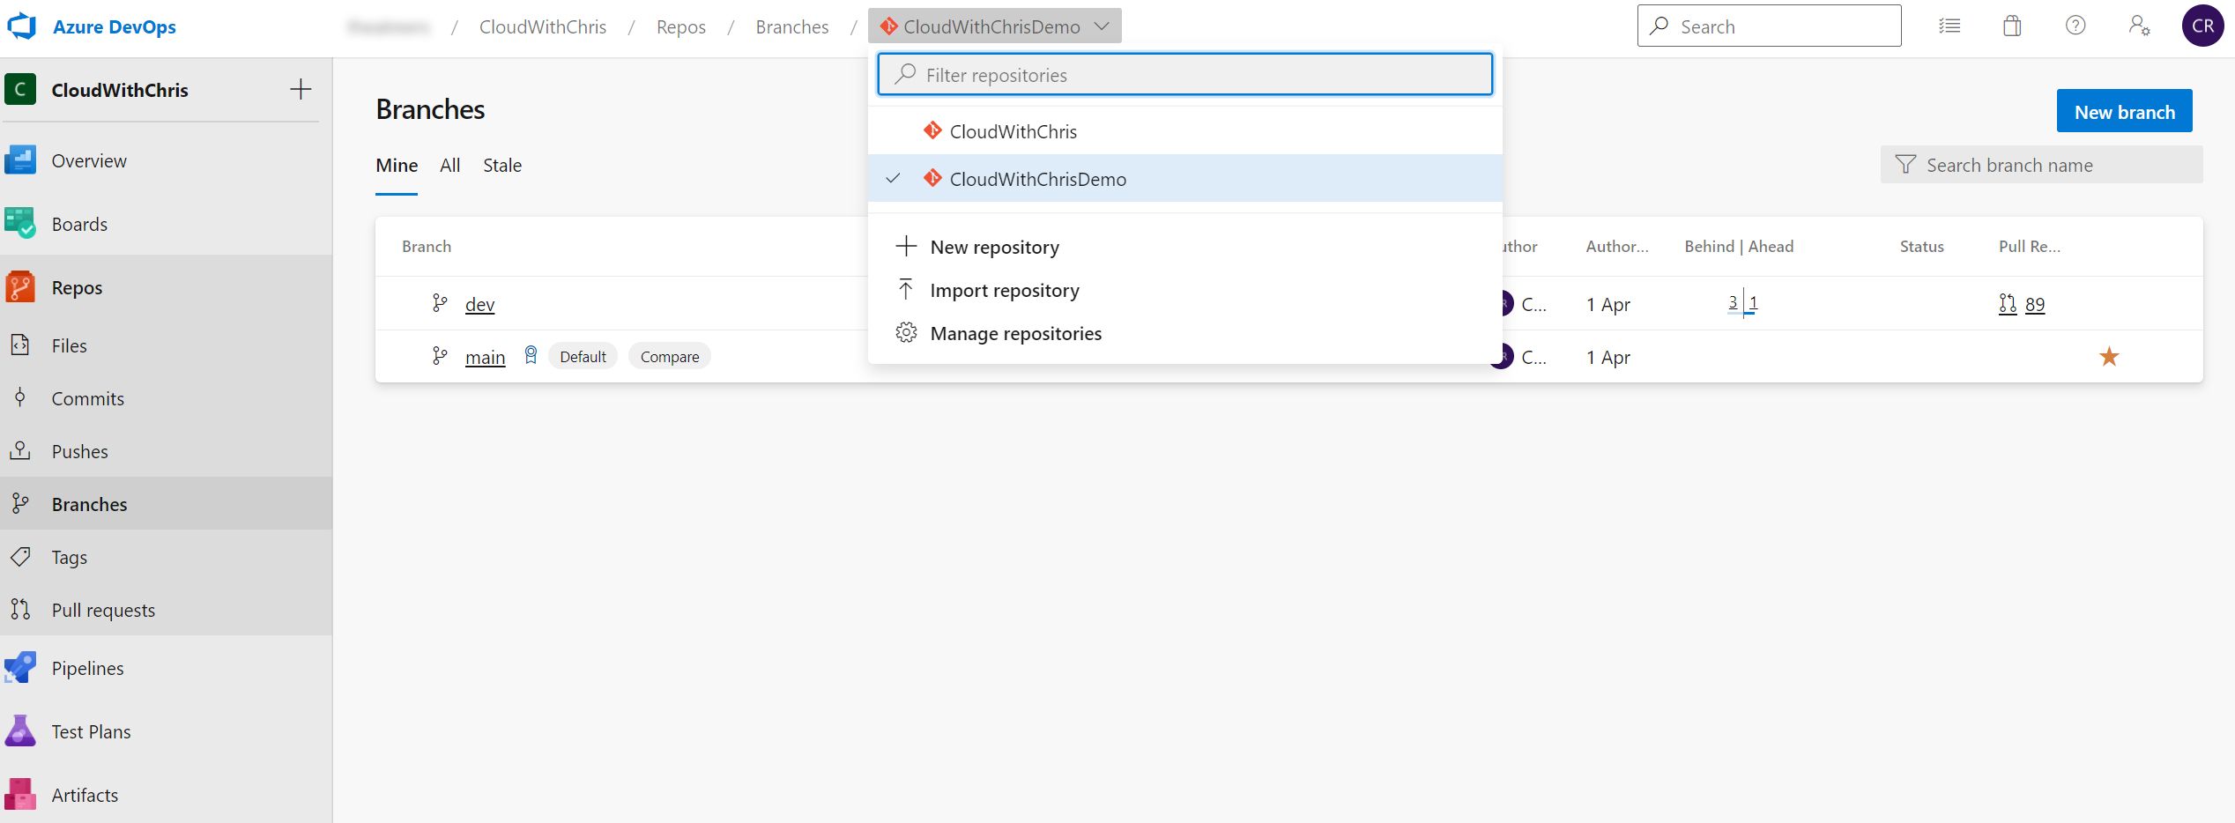This screenshot has height=823, width=2235.
Task: Open User settings icon in header
Action: (2139, 26)
